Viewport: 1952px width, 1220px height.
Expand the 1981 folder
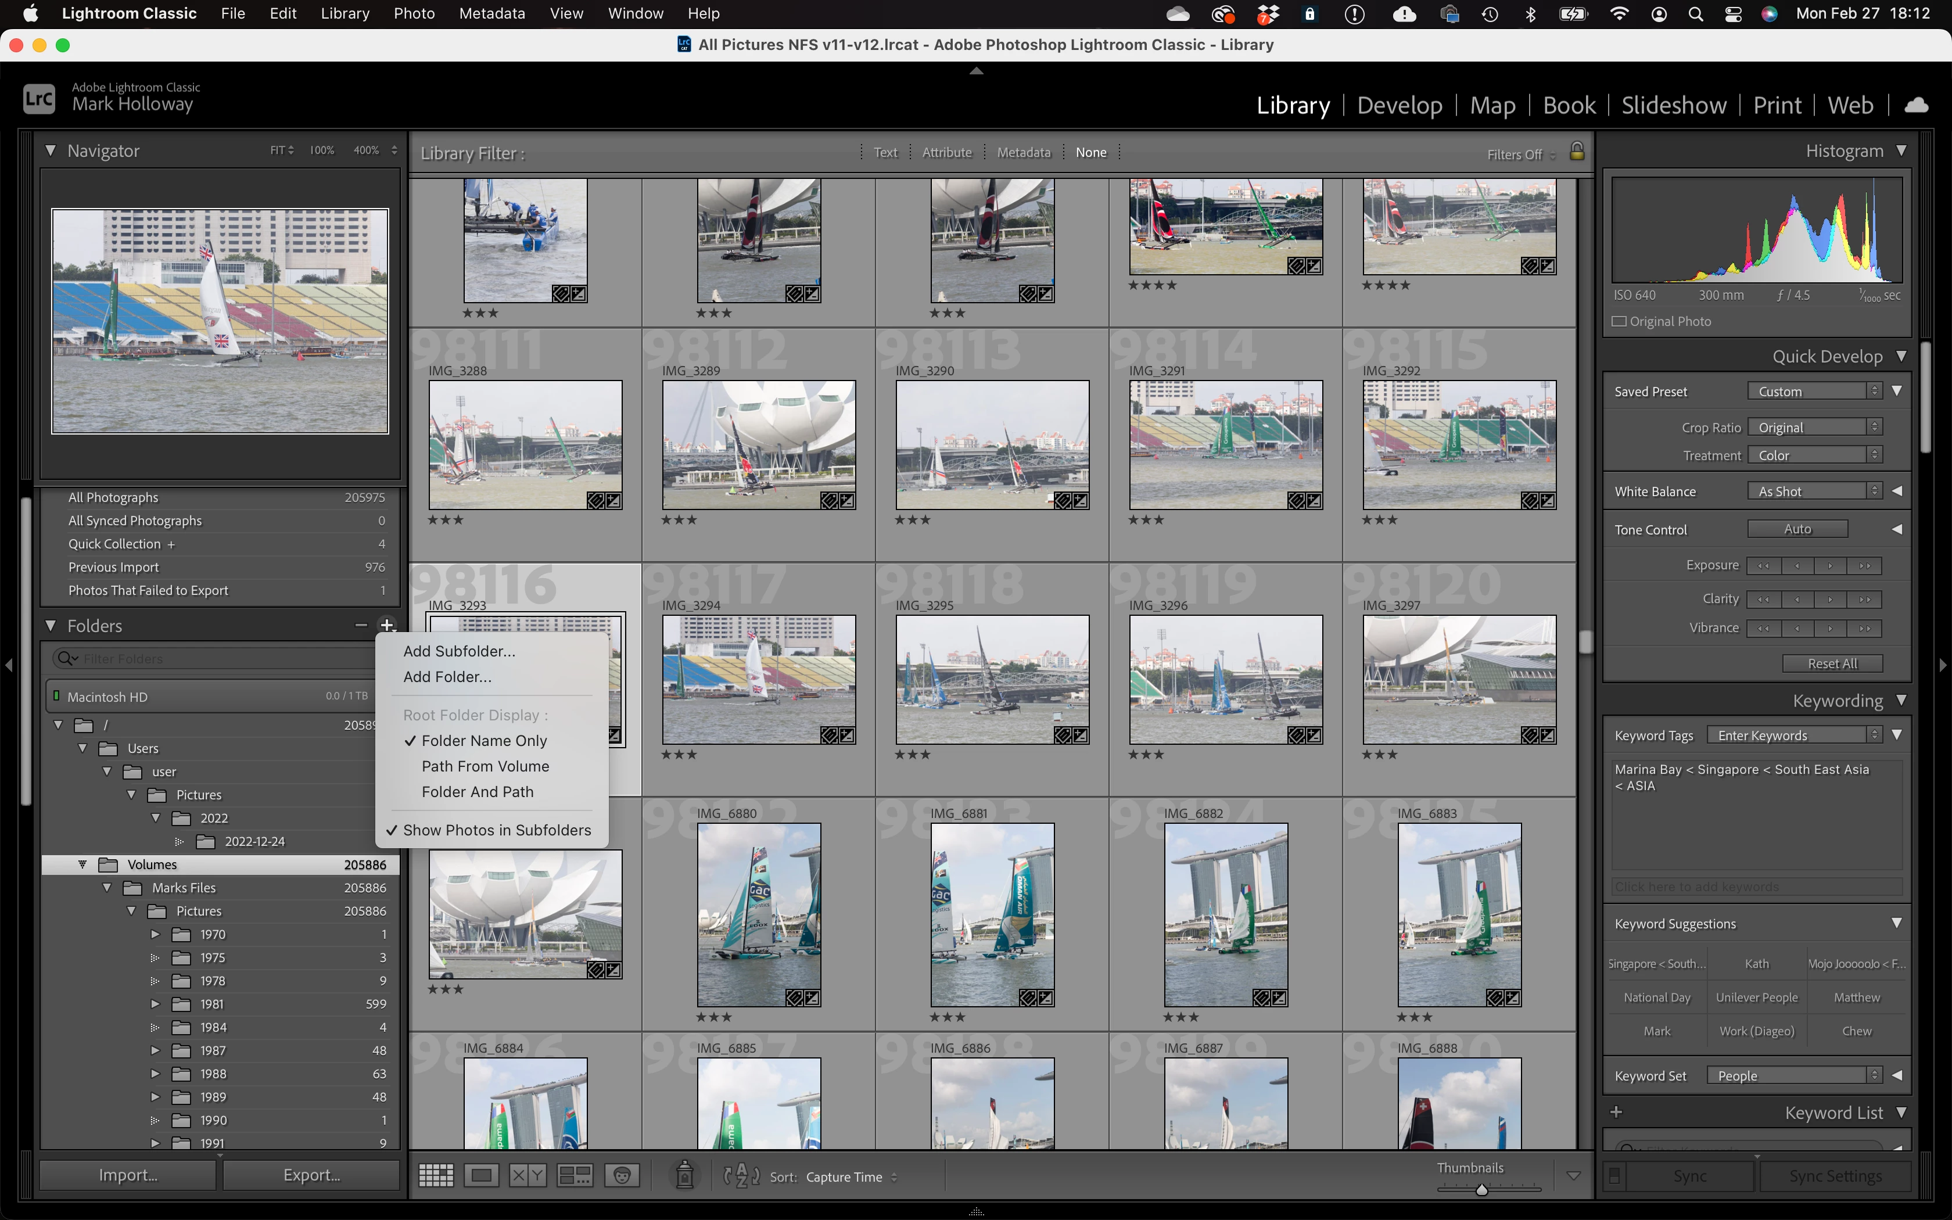pyautogui.click(x=155, y=1004)
